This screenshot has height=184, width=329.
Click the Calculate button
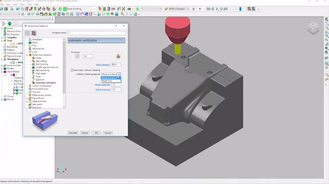(73, 133)
